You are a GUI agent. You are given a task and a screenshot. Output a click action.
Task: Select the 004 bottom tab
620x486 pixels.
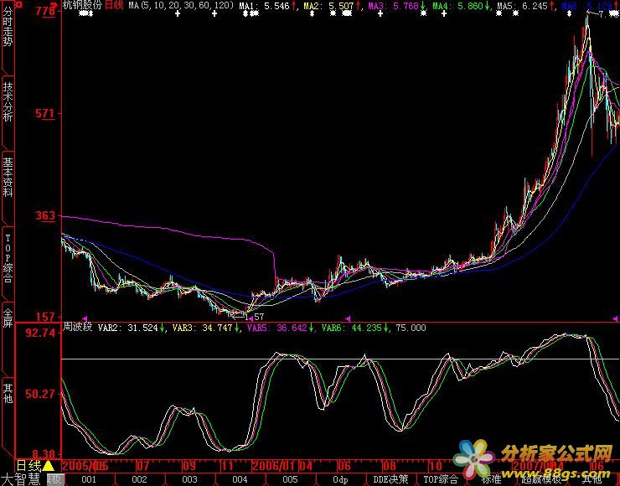240,479
